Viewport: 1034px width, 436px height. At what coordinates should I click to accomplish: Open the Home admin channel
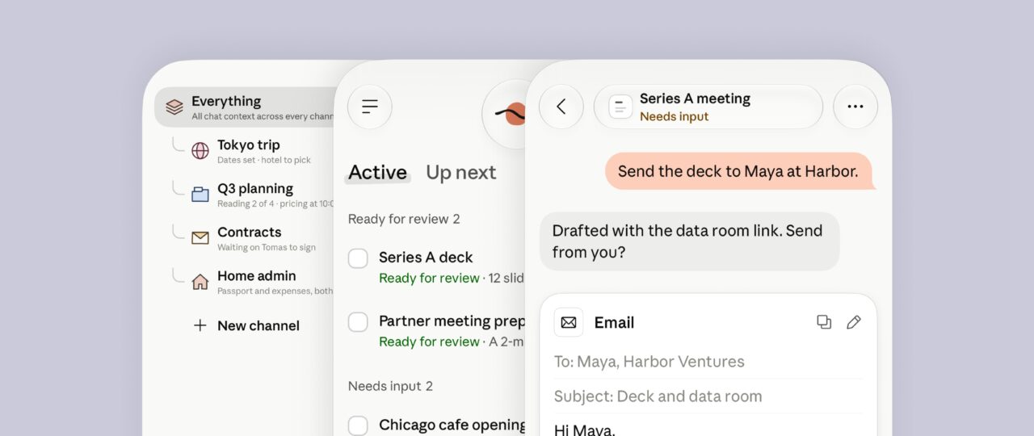pos(263,282)
